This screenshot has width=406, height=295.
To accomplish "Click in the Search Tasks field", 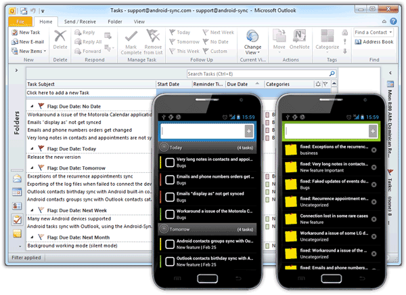I will (x=258, y=74).
